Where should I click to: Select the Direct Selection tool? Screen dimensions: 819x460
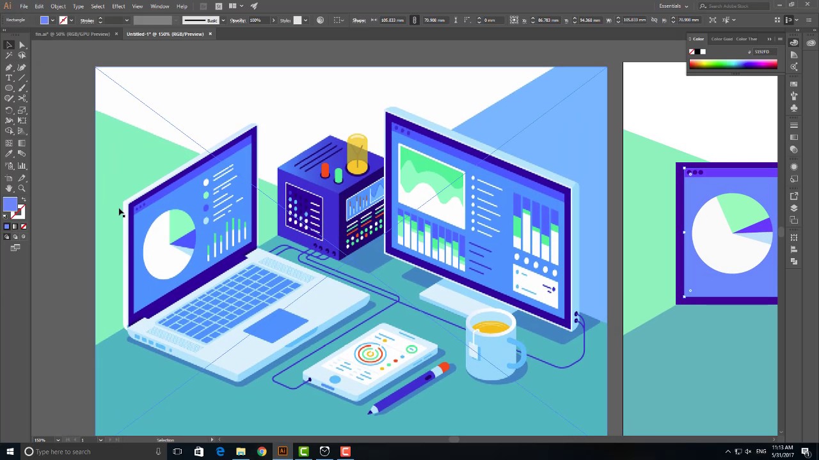pyautogui.click(x=22, y=45)
